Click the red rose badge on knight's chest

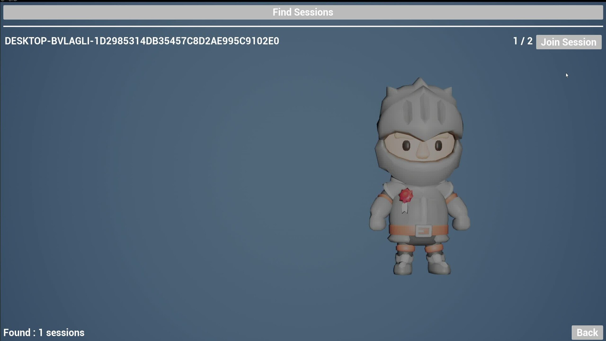tap(406, 195)
